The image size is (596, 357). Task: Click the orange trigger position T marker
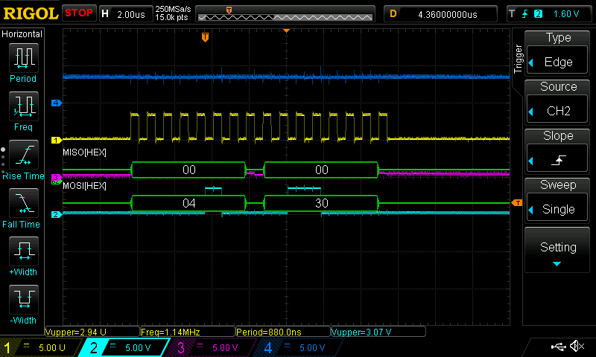tap(205, 36)
